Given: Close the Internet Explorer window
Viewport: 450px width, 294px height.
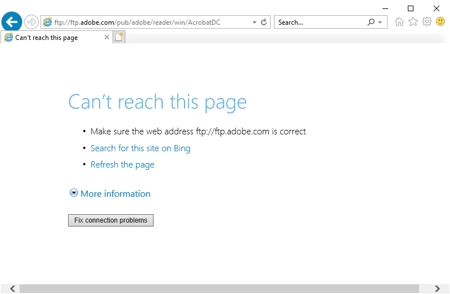Looking at the screenshot, I should point(436,8).
